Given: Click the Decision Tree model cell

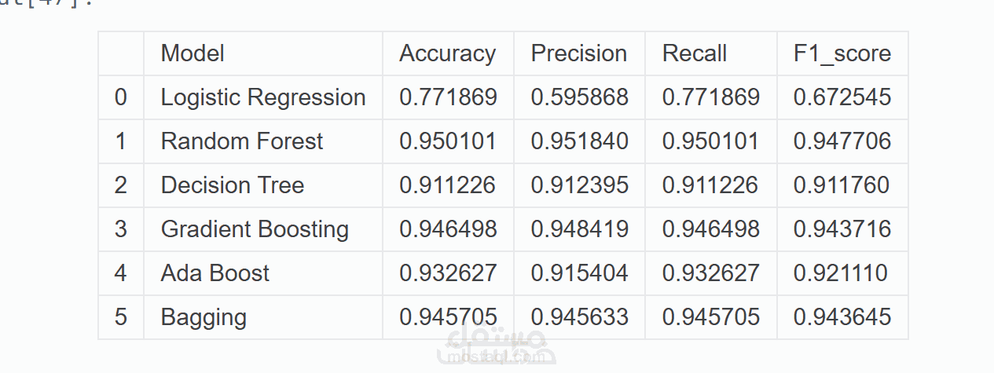Looking at the screenshot, I should [x=233, y=185].
